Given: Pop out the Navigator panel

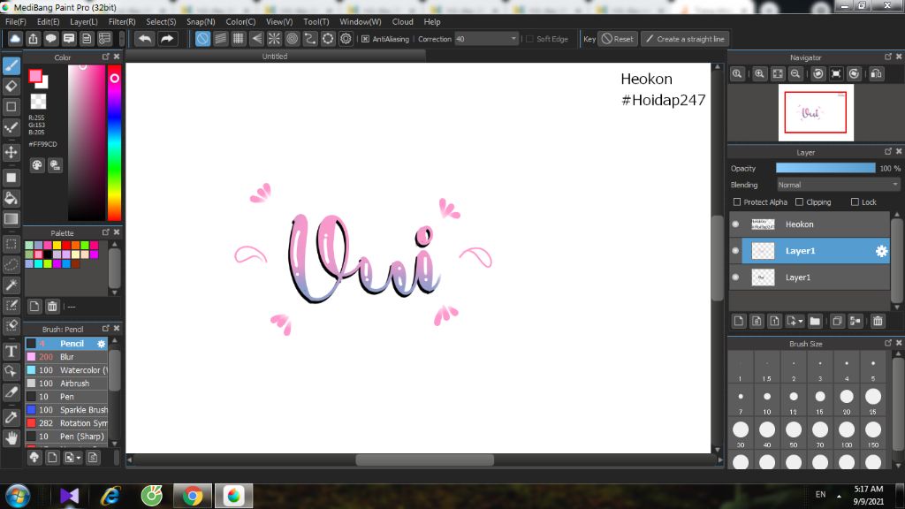Looking at the screenshot, I should [887, 57].
